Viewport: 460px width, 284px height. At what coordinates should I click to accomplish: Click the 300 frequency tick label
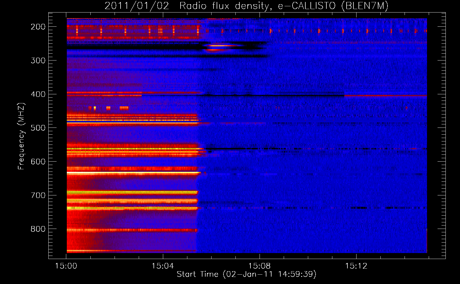(38, 60)
